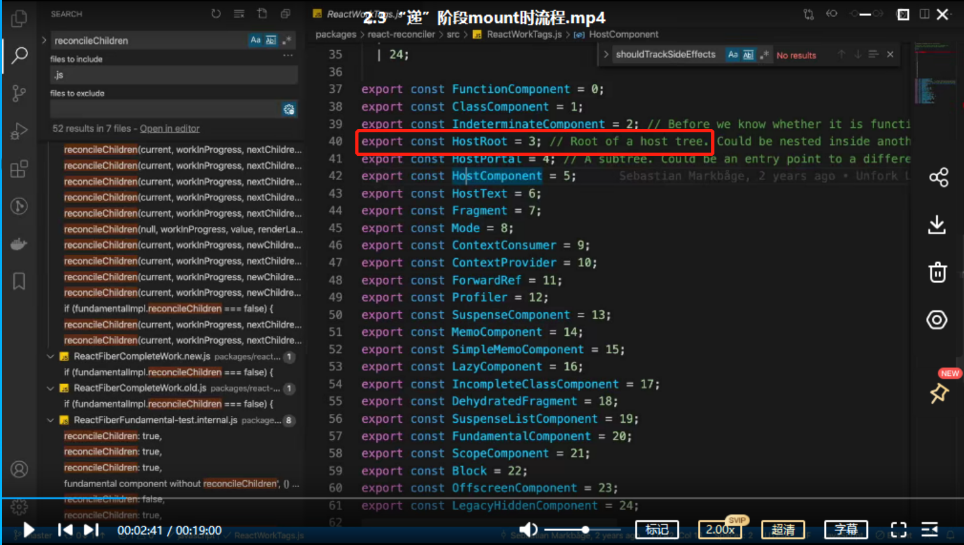The width and height of the screenshot is (964, 545).
Task: Play the video
Action: pyautogui.click(x=29, y=530)
